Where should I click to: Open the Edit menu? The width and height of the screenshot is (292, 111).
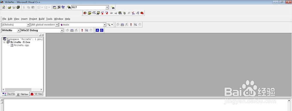(x=10, y=19)
